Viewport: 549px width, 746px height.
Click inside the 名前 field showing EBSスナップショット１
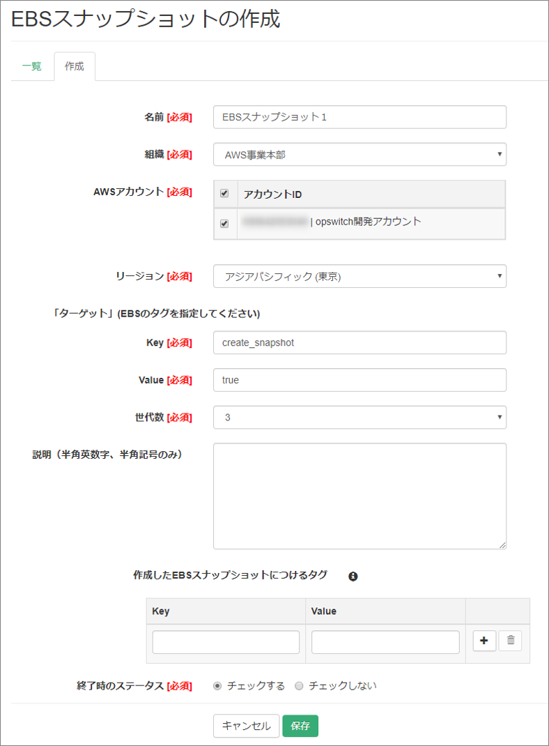pos(359,116)
